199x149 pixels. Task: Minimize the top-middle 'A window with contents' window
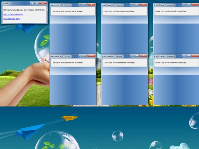coord(133,5)
